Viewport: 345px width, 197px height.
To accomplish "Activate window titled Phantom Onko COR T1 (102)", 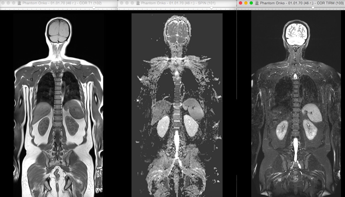I will (x=62, y=3).
